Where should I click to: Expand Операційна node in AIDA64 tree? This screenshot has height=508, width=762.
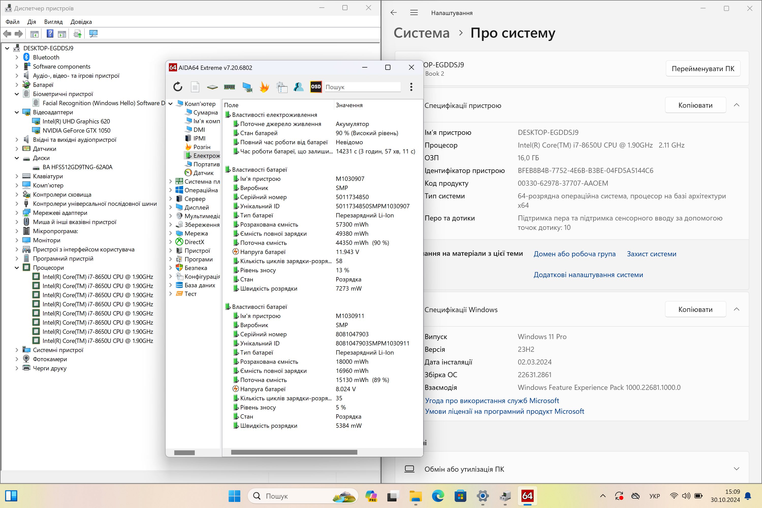(x=170, y=190)
